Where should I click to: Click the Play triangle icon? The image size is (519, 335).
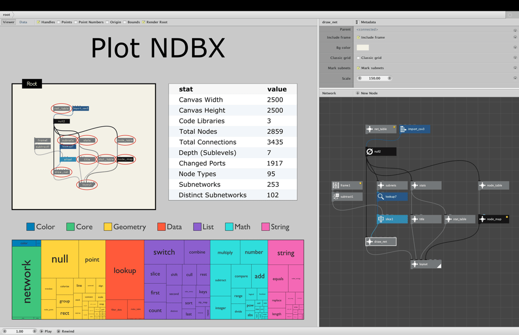tap(42, 331)
